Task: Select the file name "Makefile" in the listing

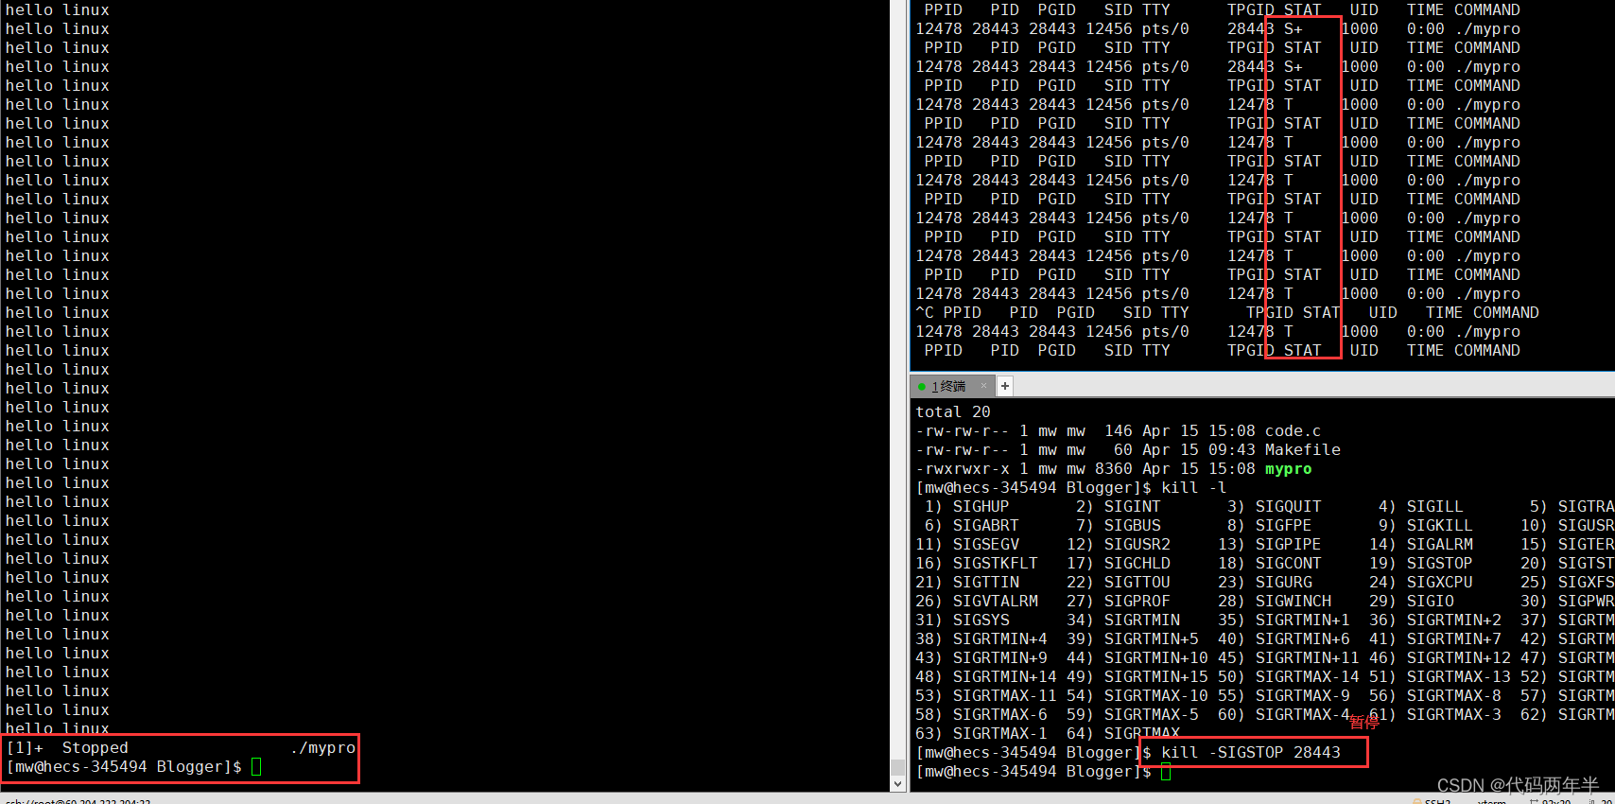Action: [1302, 450]
